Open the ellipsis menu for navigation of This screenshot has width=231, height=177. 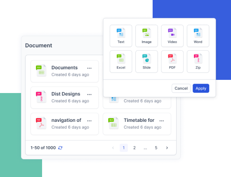point(89,121)
